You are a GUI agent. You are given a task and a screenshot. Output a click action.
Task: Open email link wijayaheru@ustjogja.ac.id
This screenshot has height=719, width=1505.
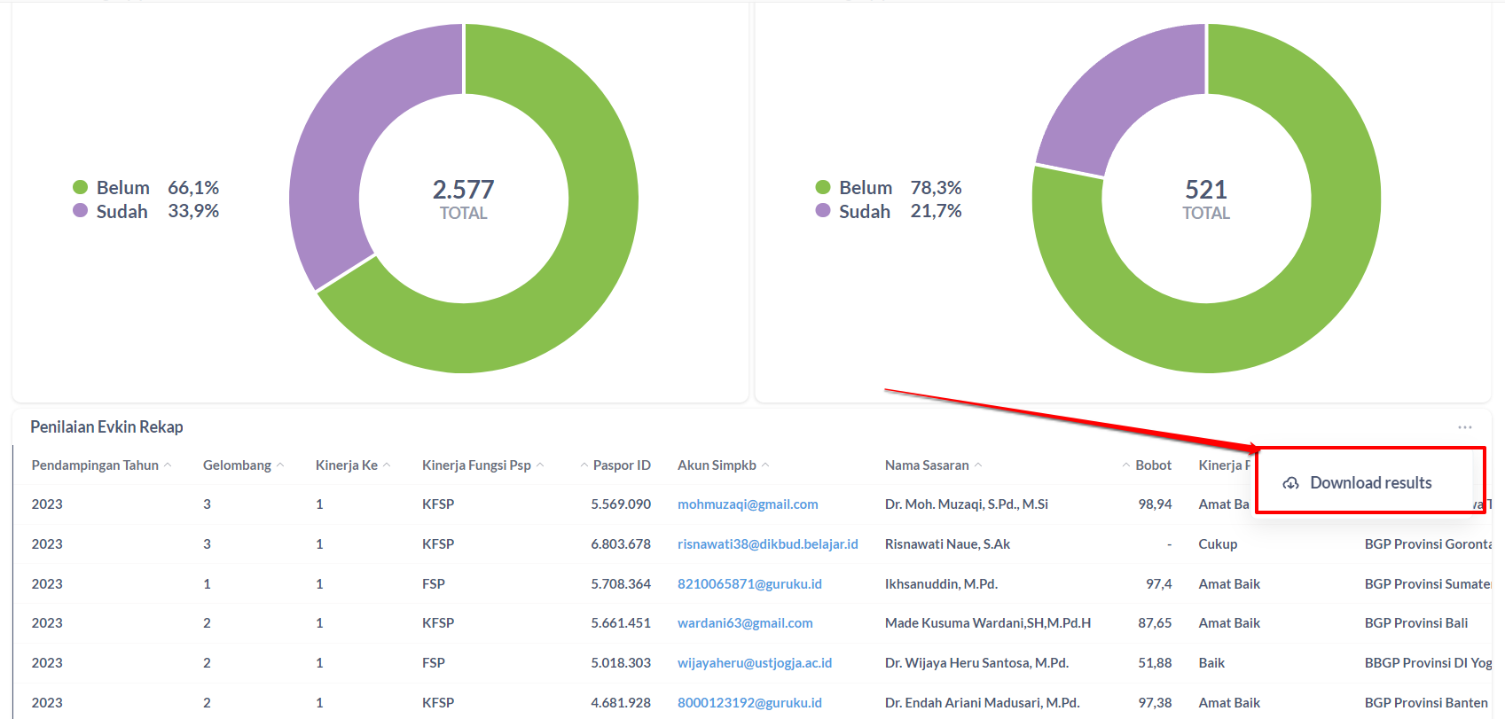755,663
